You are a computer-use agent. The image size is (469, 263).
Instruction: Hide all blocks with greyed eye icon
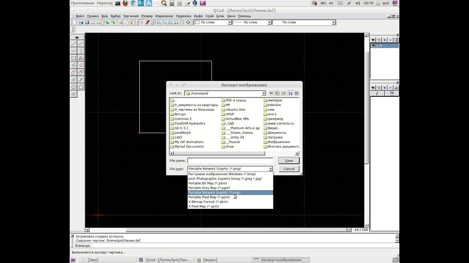(x=379, y=88)
